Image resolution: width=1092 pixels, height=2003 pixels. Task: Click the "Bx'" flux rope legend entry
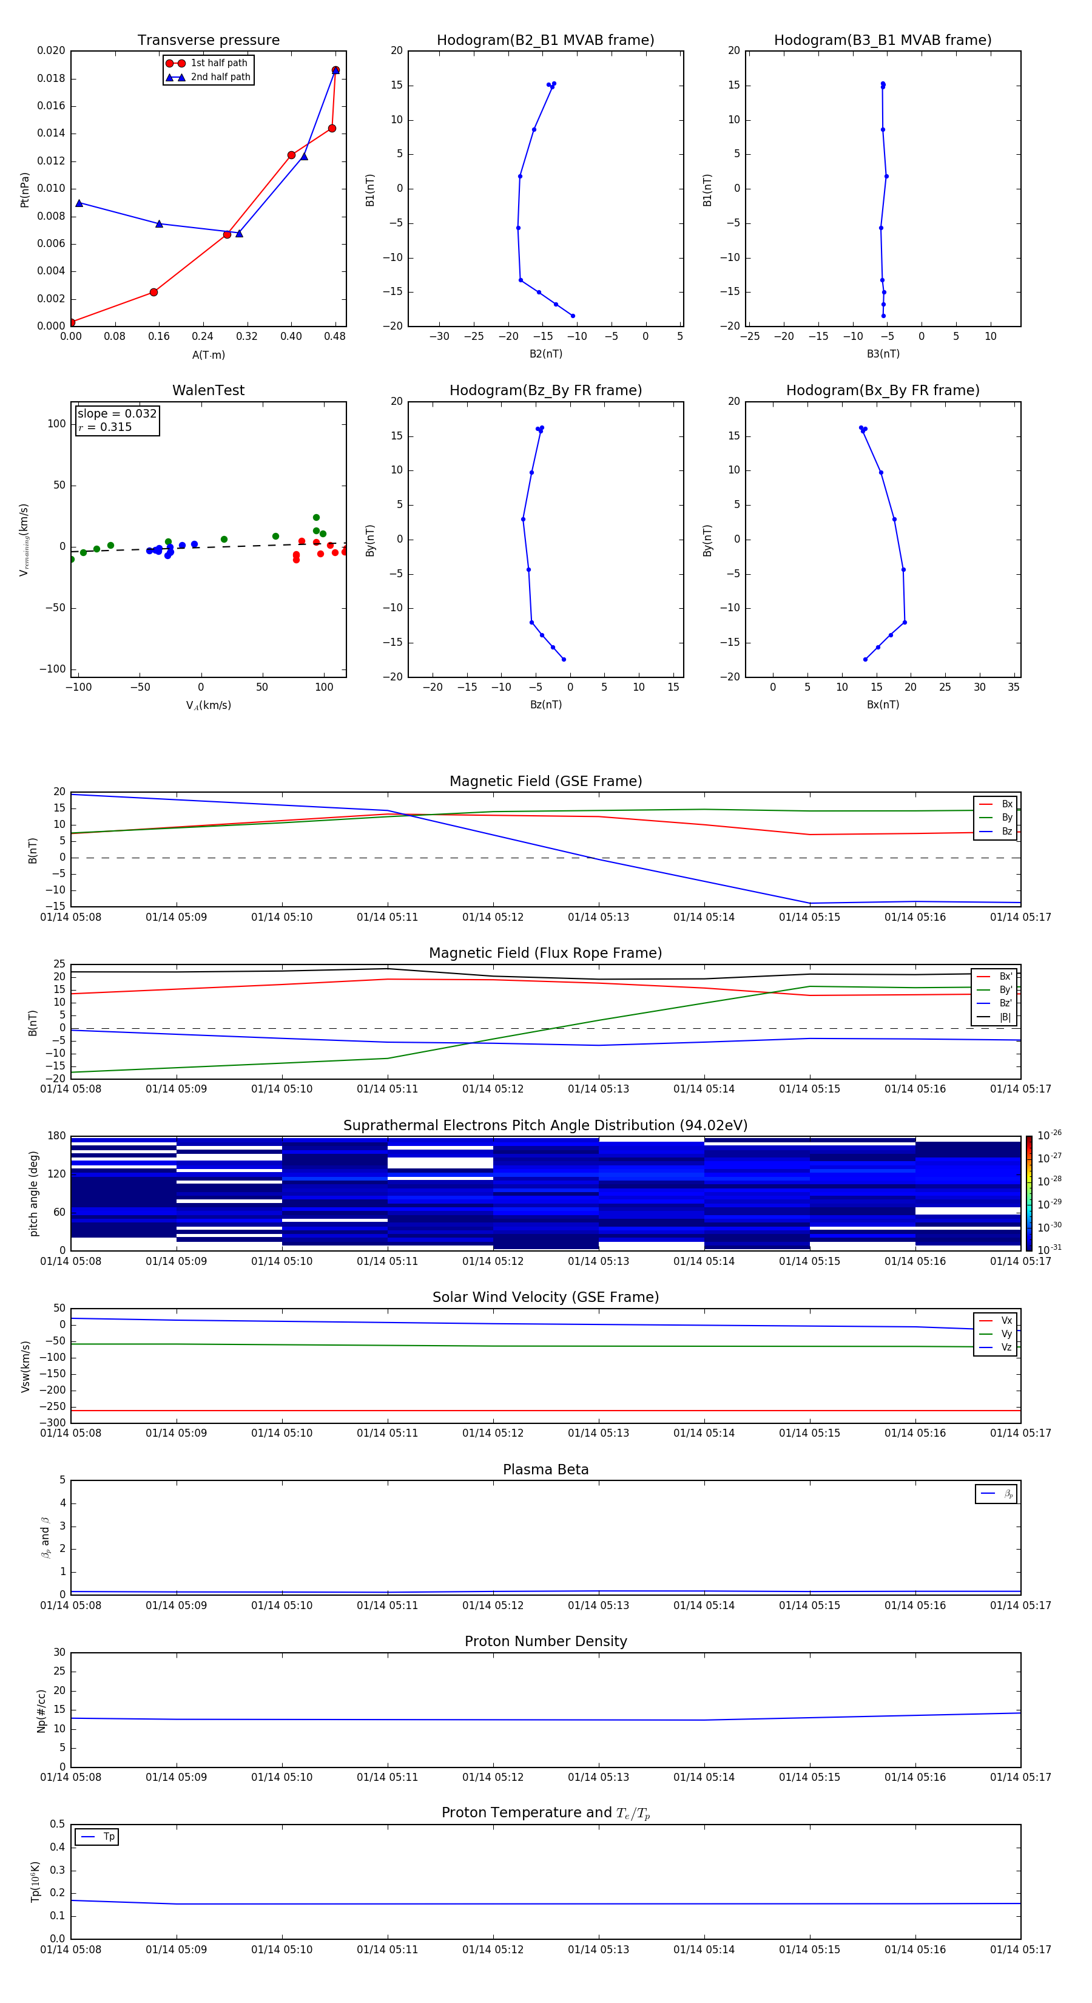[x=995, y=977]
